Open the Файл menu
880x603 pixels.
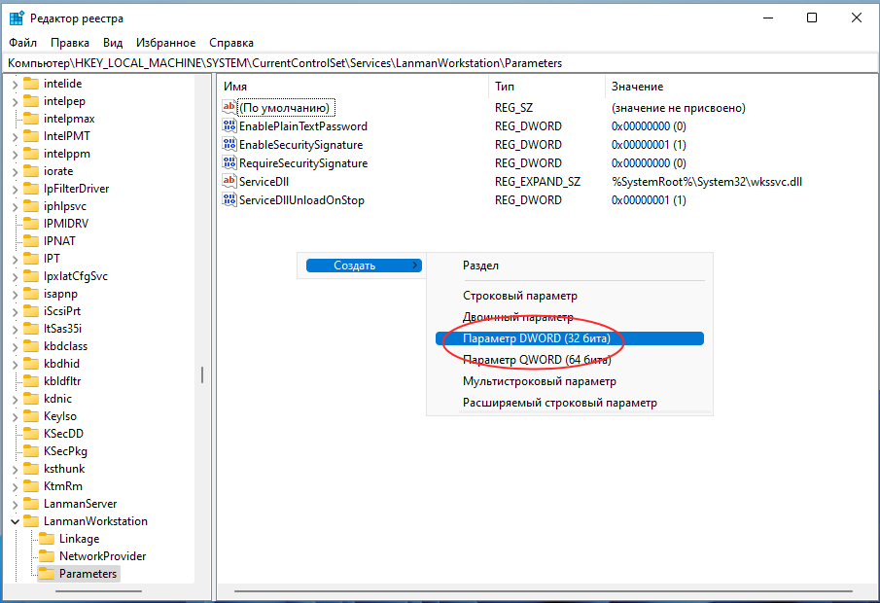23,43
